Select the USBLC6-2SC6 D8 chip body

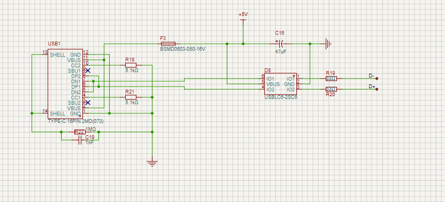pyautogui.click(x=280, y=84)
